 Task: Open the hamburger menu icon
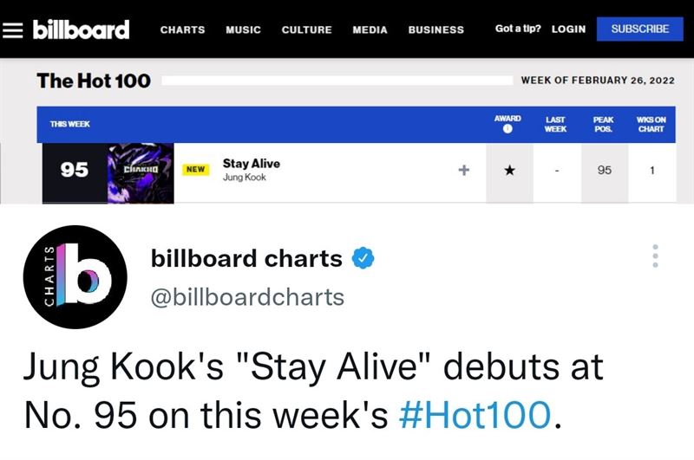pos(14,29)
